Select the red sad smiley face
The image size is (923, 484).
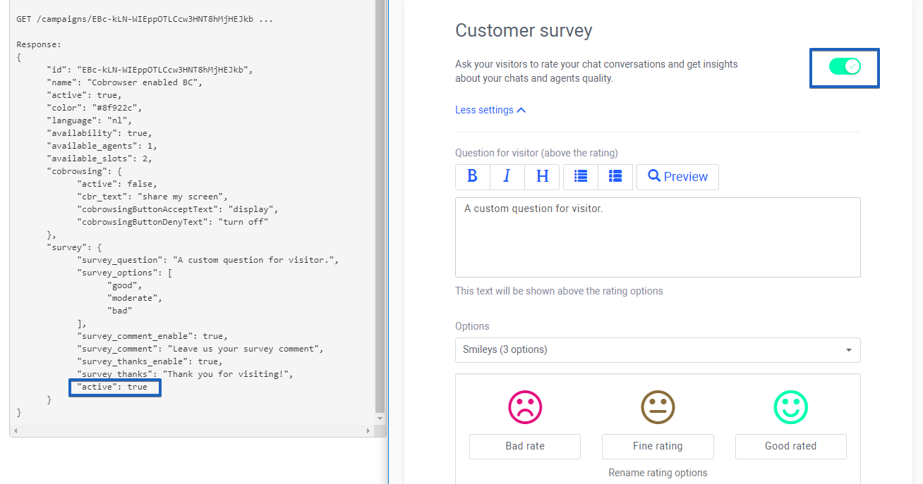tap(525, 407)
